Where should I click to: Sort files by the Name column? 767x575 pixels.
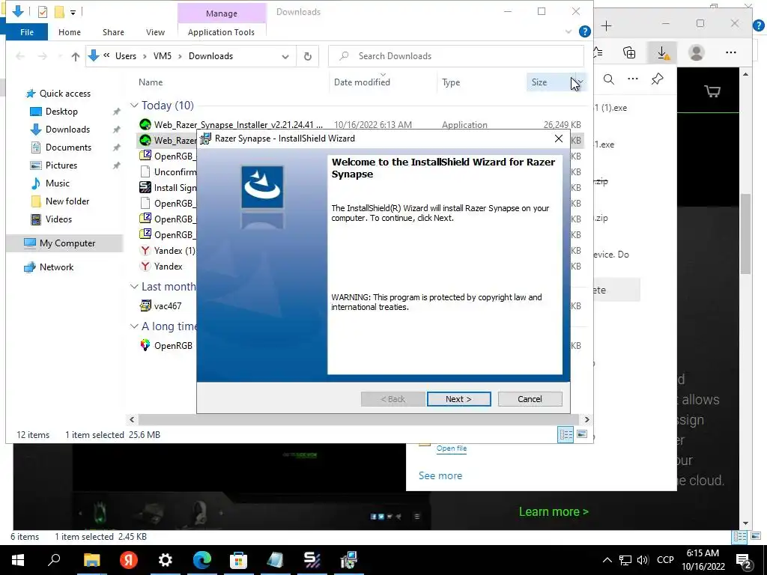coord(151,82)
